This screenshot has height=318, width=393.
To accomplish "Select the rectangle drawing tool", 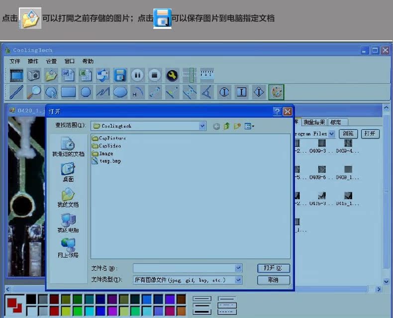I will coord(68,92).
